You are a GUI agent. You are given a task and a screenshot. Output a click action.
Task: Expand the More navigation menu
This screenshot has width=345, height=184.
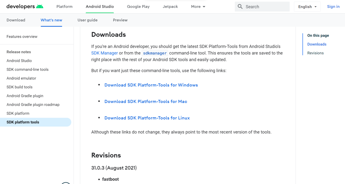(198, 6)
